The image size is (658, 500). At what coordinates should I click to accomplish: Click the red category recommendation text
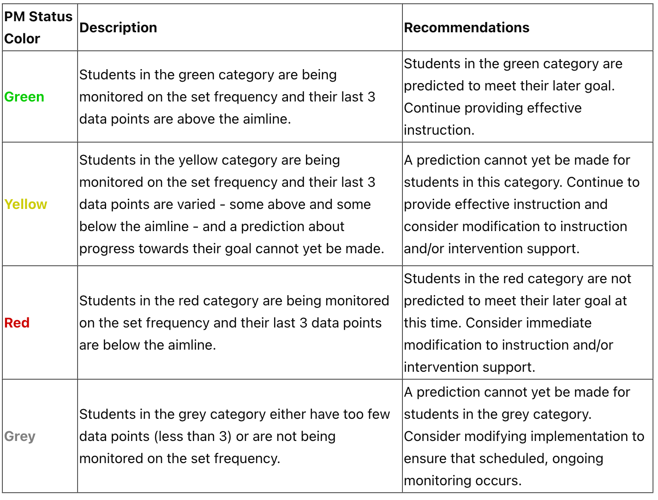click(518, 323)
